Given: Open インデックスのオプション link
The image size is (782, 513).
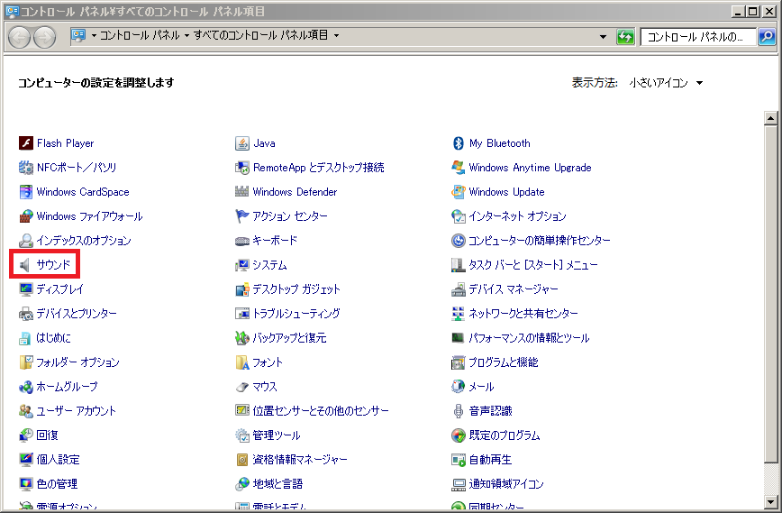Looking at the screenshot, I should point(84,241).
